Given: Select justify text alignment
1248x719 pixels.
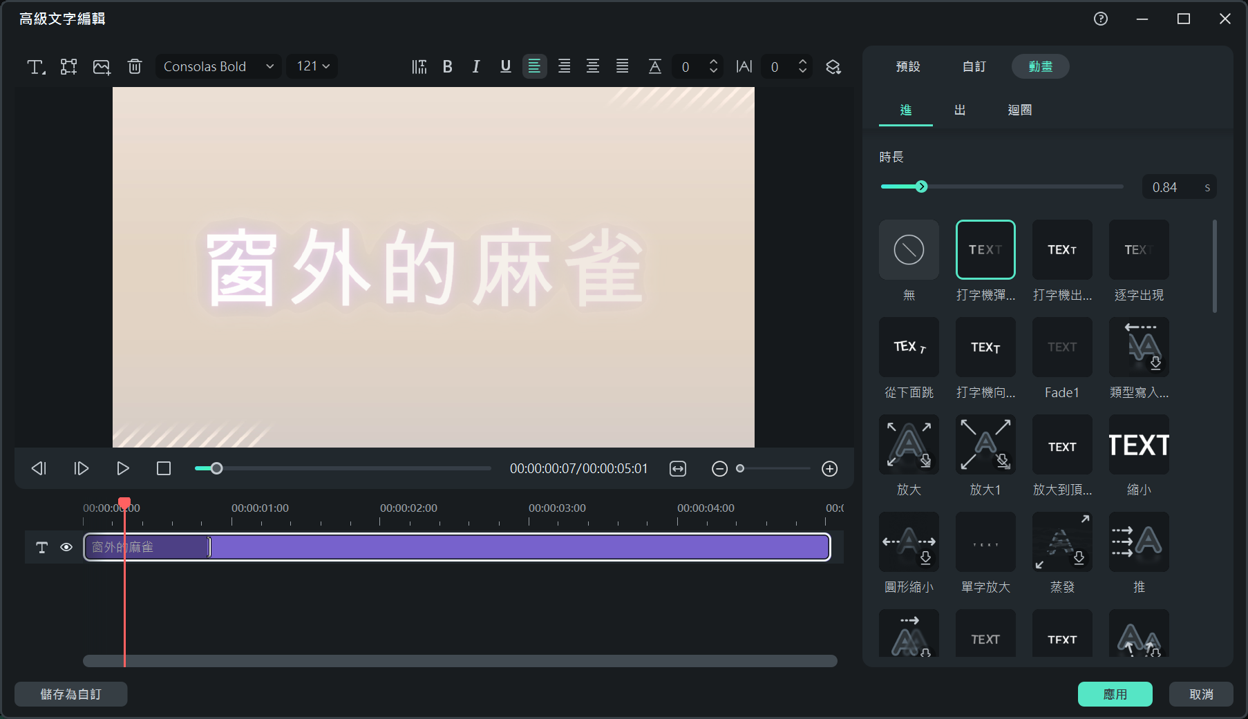Looking at the screenshot, I should click(x=623, y=66).
